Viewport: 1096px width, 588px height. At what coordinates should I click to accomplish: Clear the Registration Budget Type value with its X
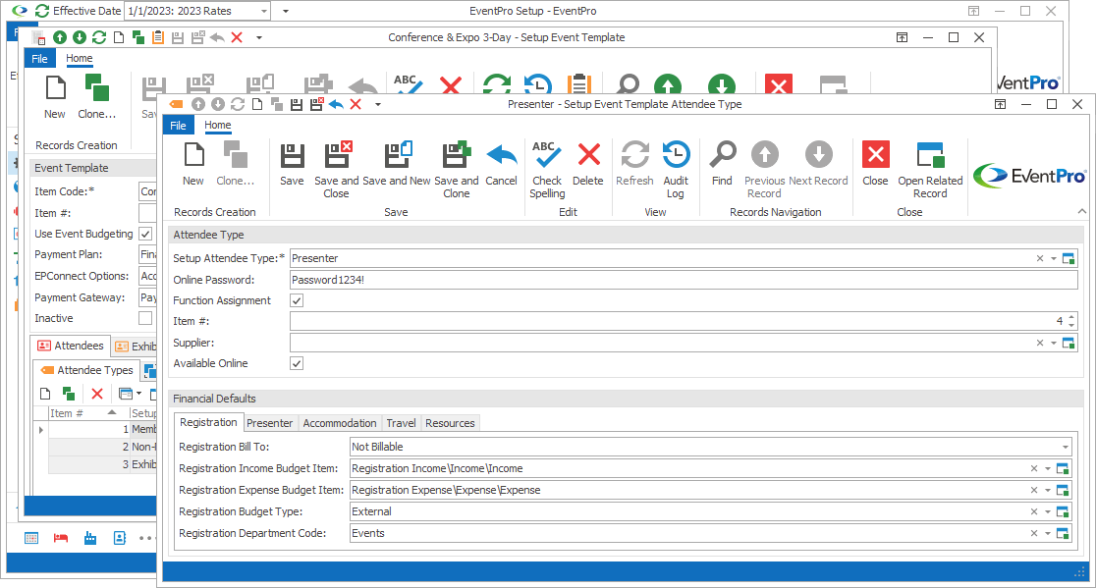click(1034, 511)
